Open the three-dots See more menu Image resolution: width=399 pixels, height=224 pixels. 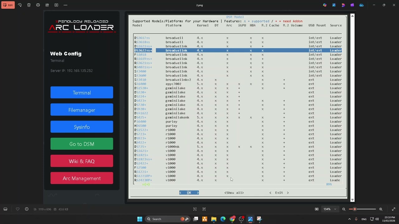65,5
